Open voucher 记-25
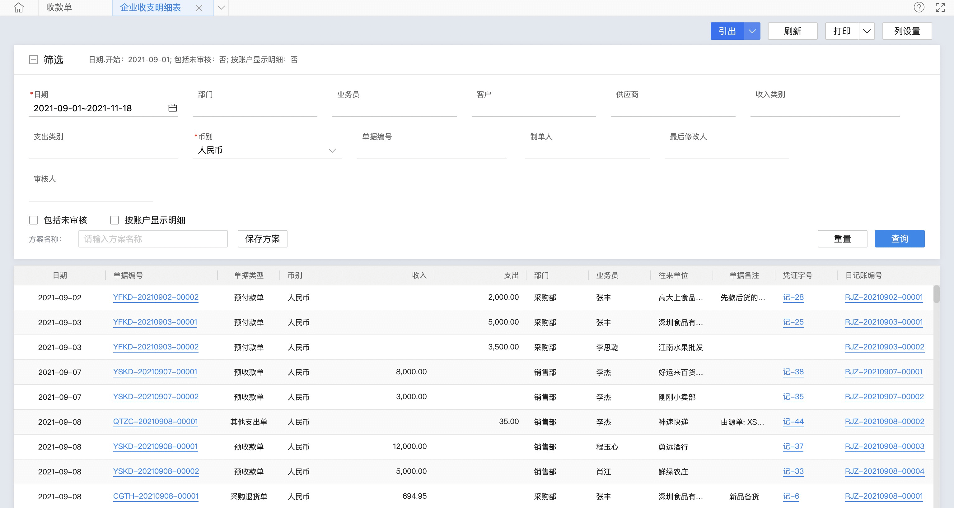 793,322
